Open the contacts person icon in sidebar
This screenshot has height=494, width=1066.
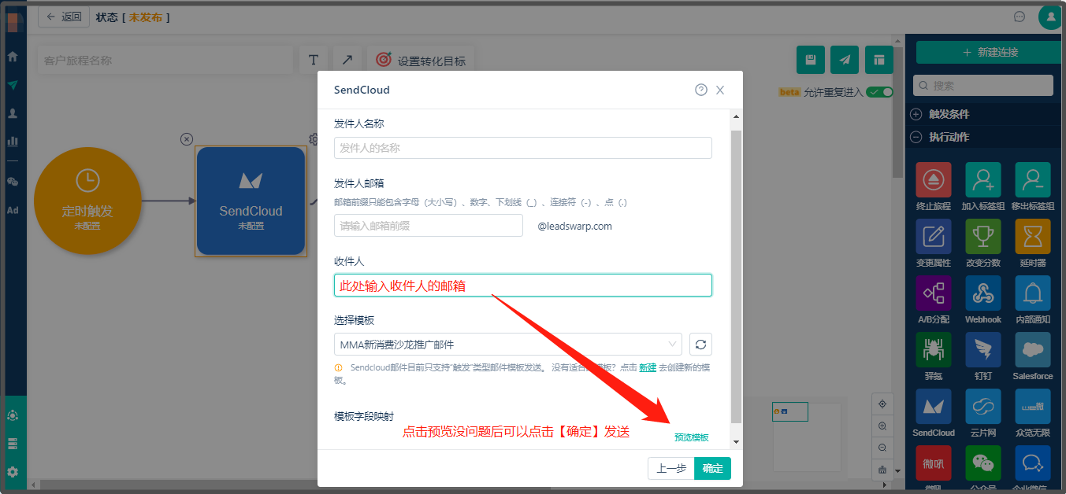point(13,113)
